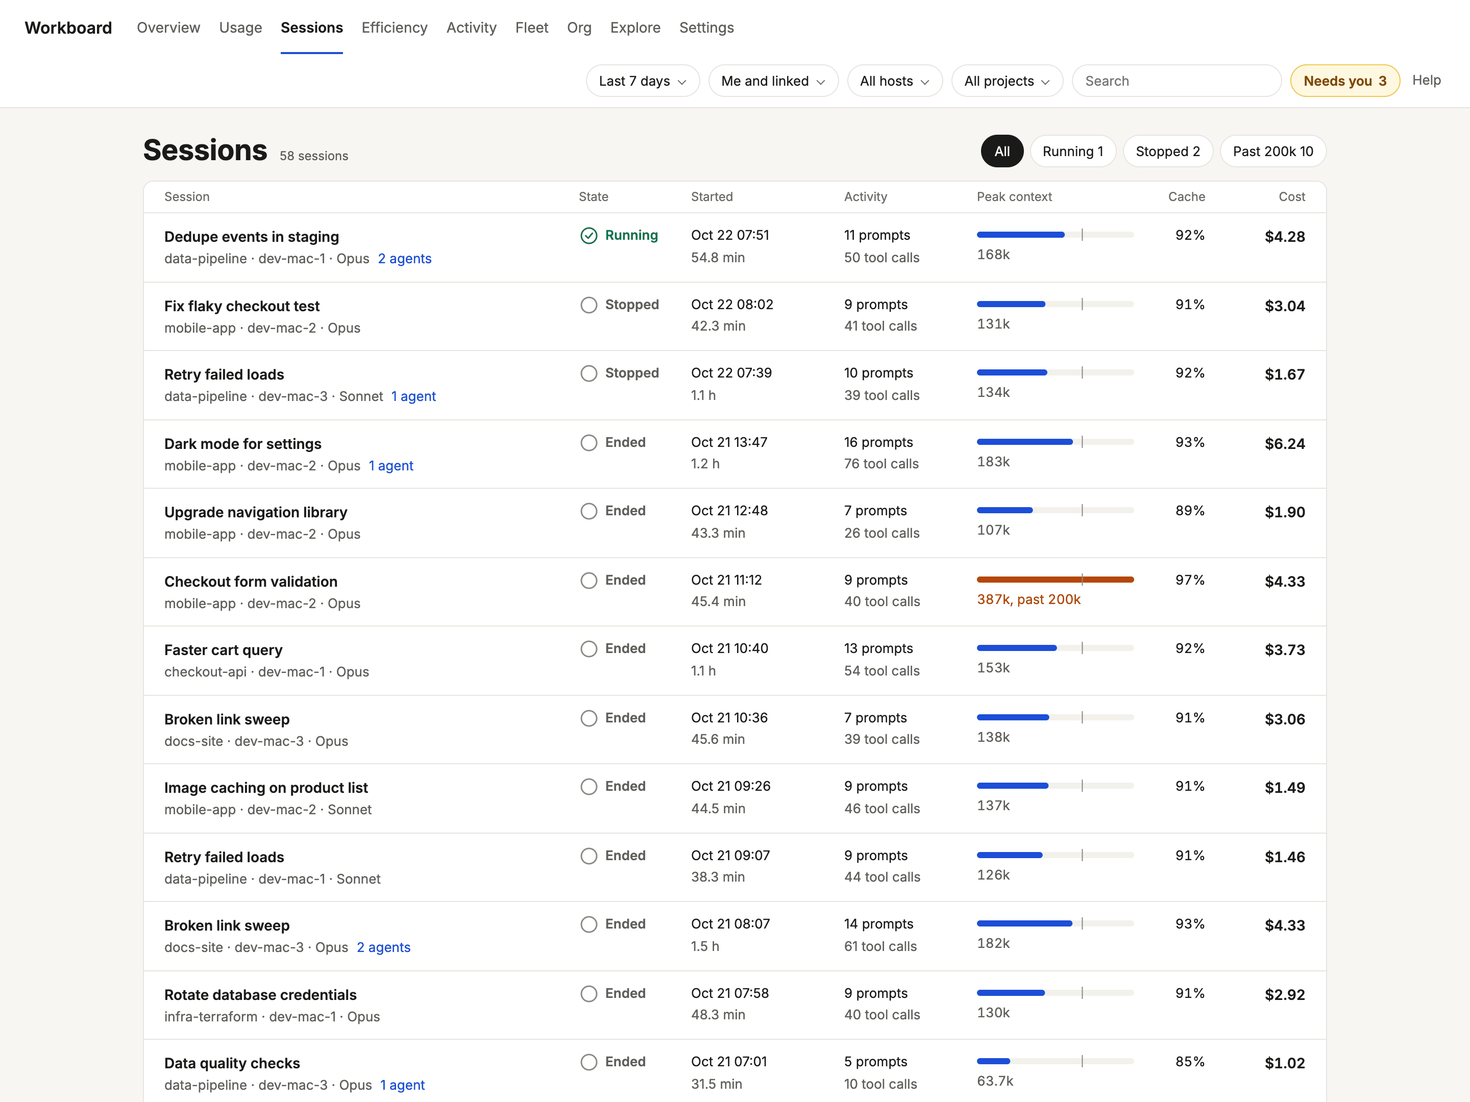Click the Ended circle icon for Faster cart query
The height and width of the screenshot is (1102, 1470).
point(589,649)
